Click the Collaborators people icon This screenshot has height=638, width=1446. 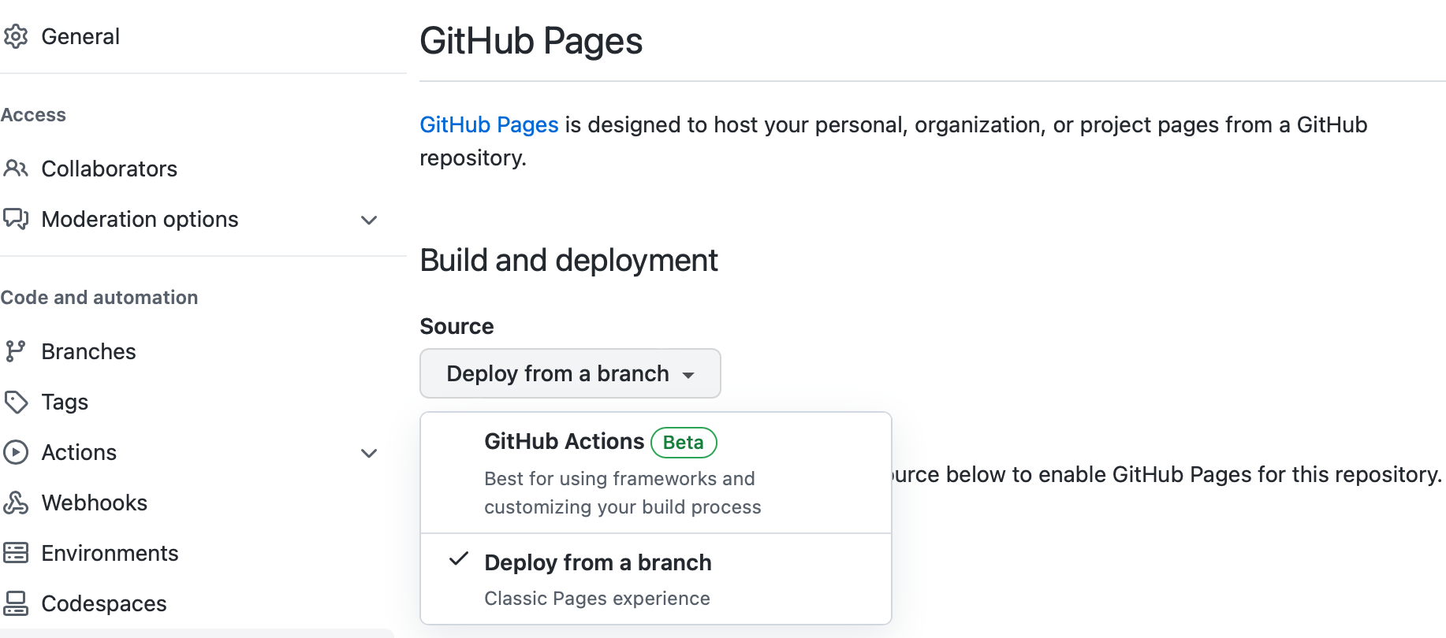click(x=16, y=169)
